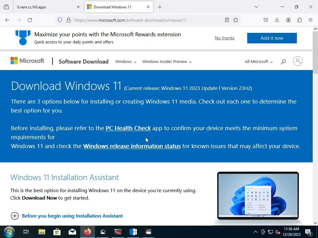318x238 pixels.
Task: Expand Windows Insider Preview dropdown
Action: pyautogui.click(x=167, y=62)
